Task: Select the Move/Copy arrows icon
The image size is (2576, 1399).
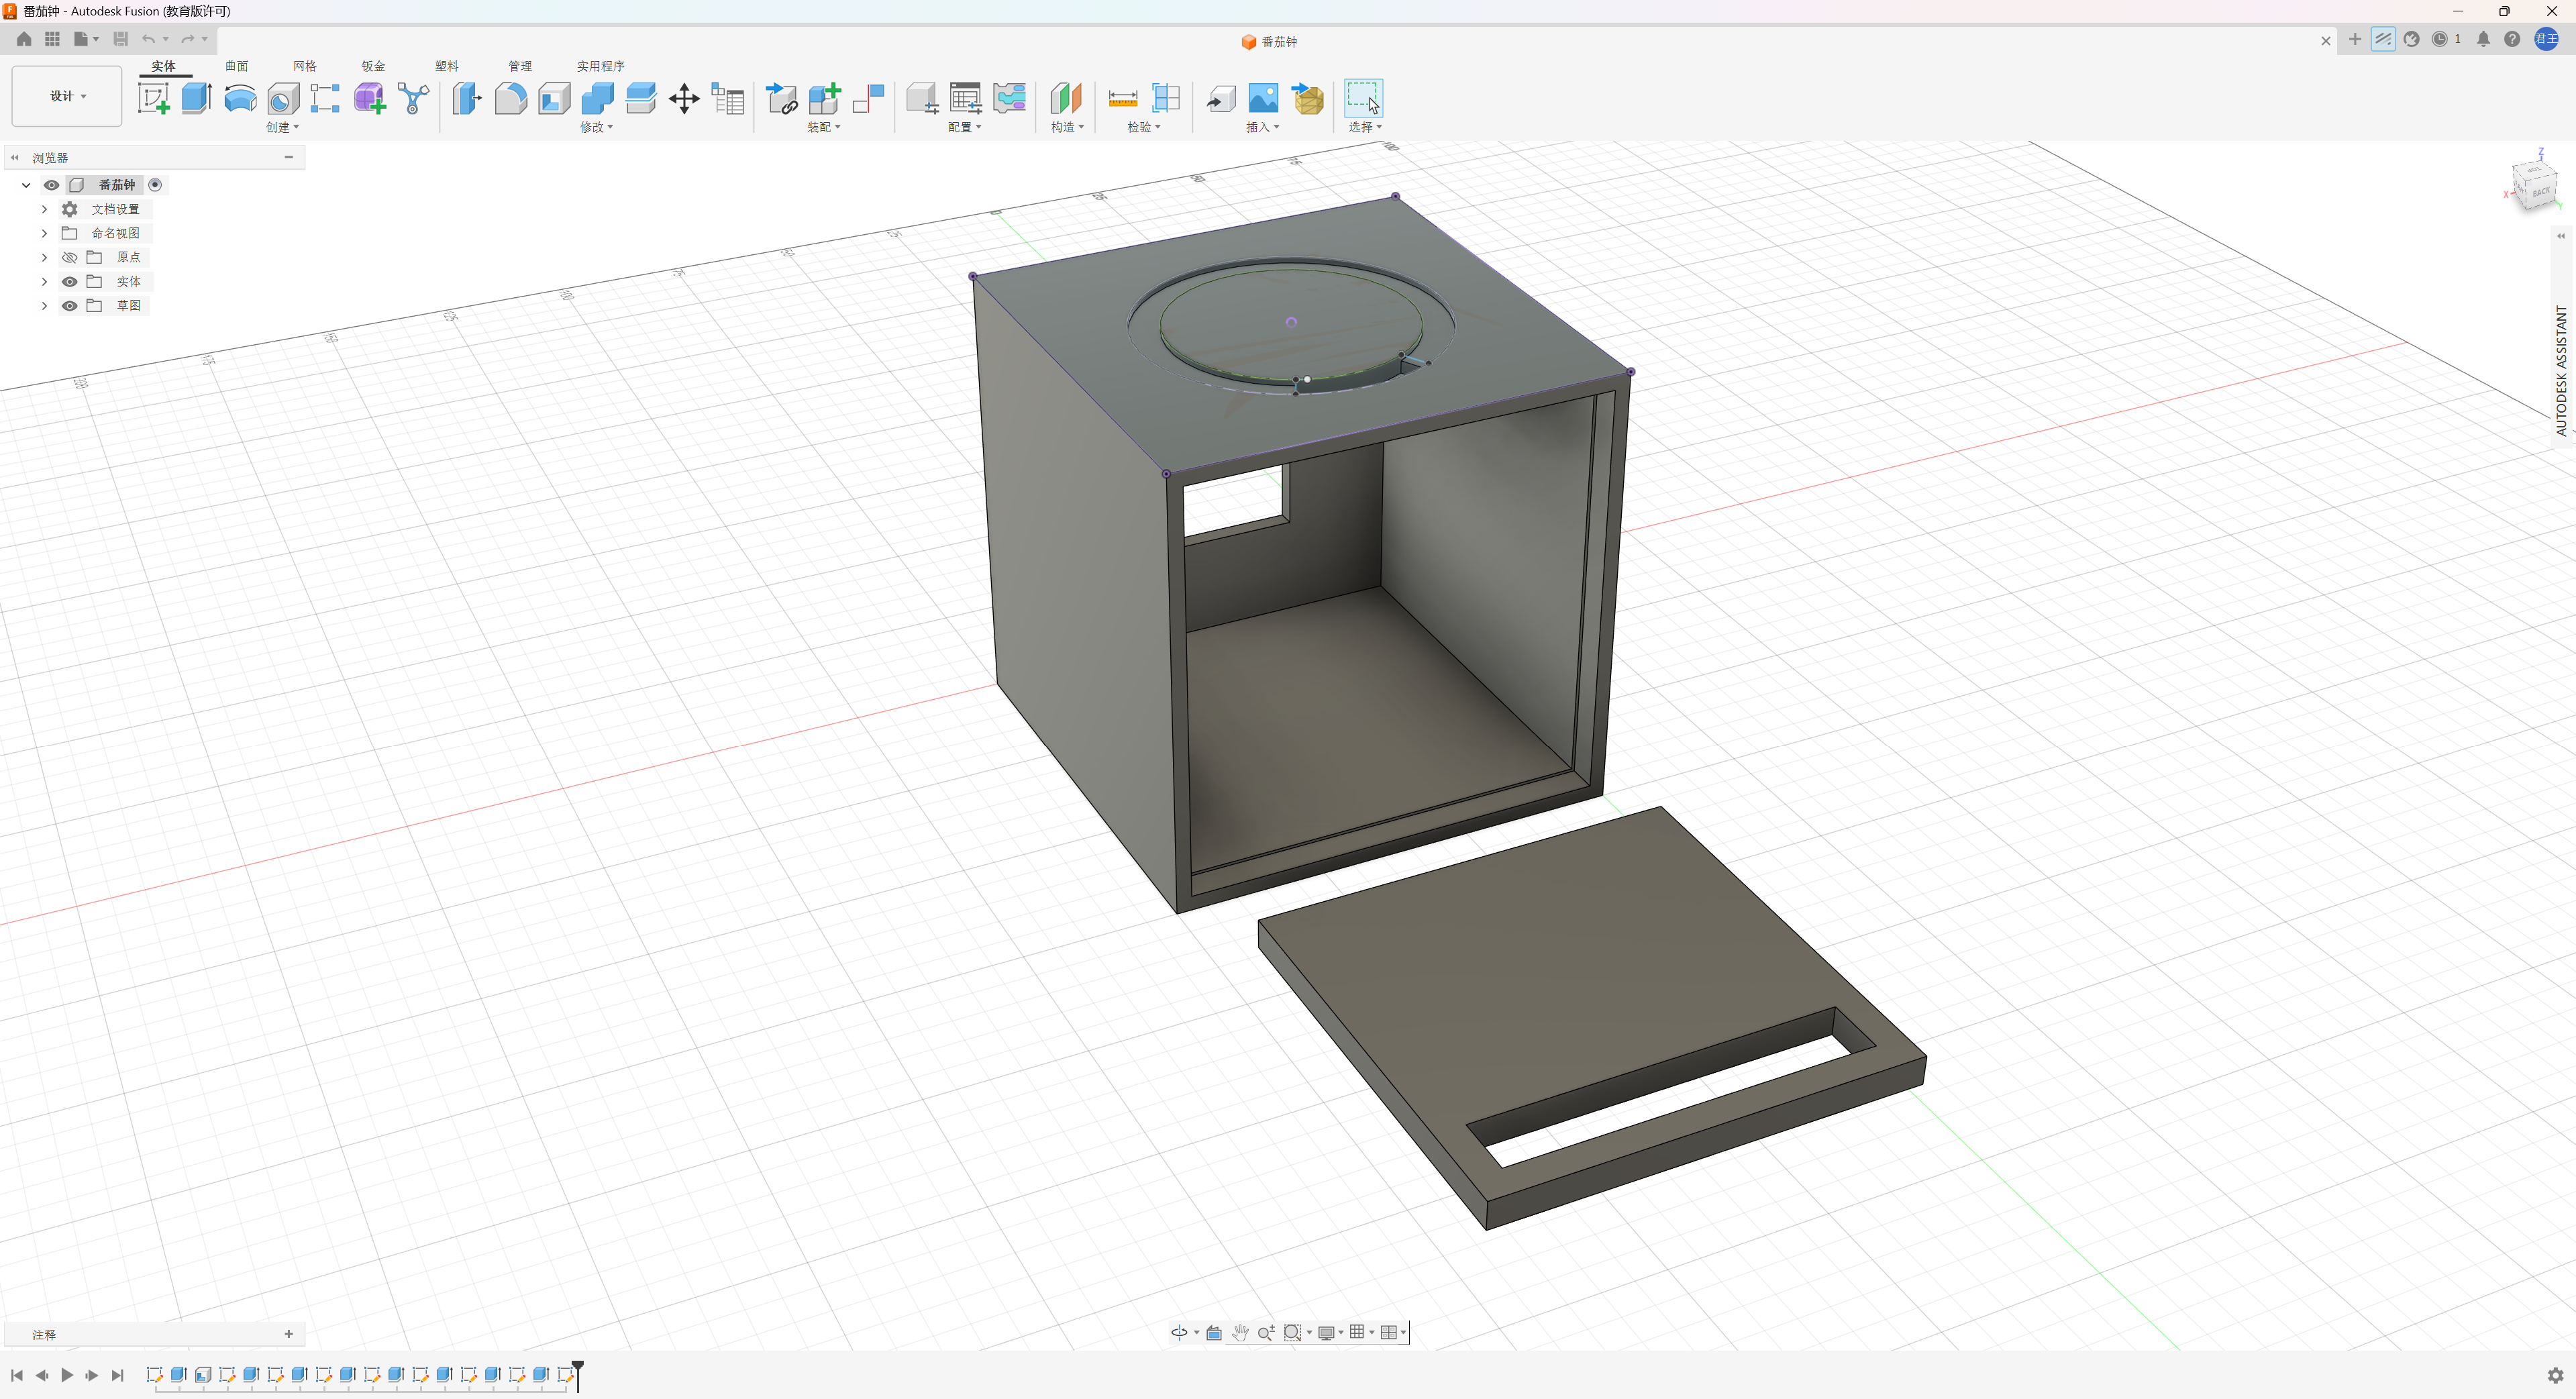Action: click(x=684, y=98)
